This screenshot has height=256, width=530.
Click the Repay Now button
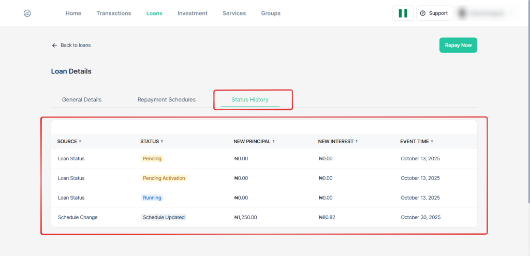[458, 46]
